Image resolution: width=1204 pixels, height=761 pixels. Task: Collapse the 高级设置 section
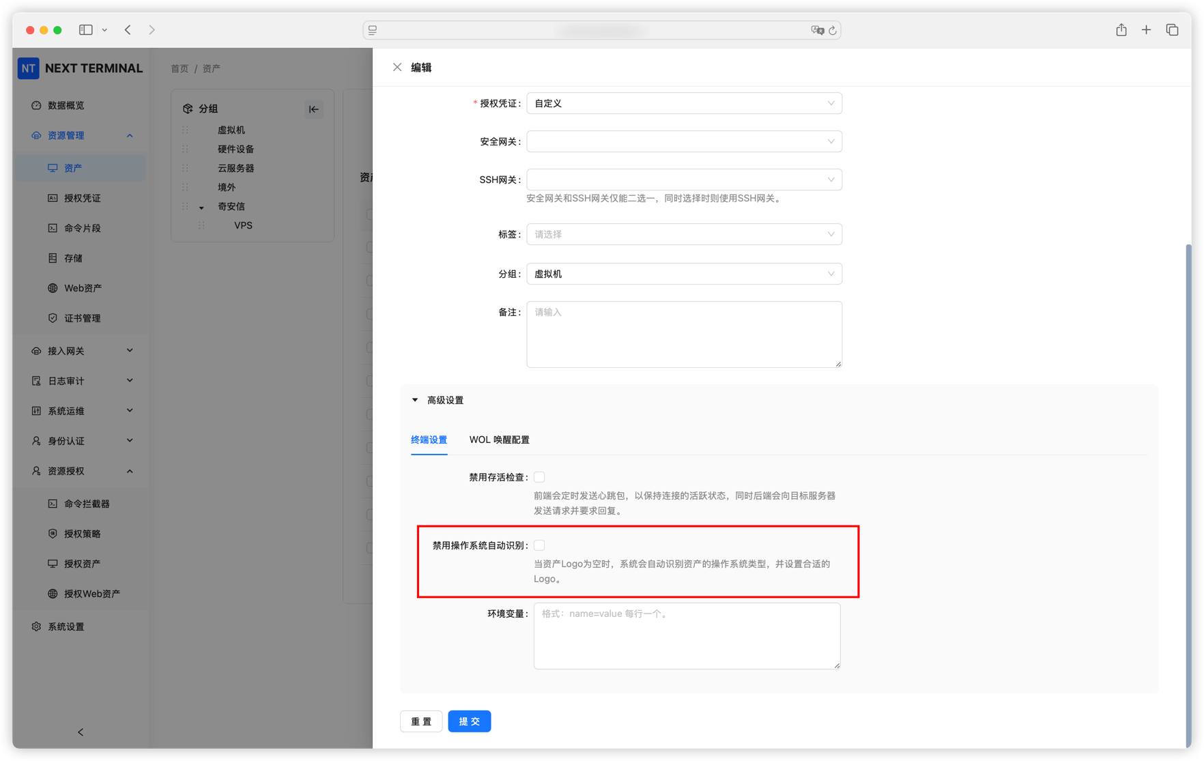414,400
